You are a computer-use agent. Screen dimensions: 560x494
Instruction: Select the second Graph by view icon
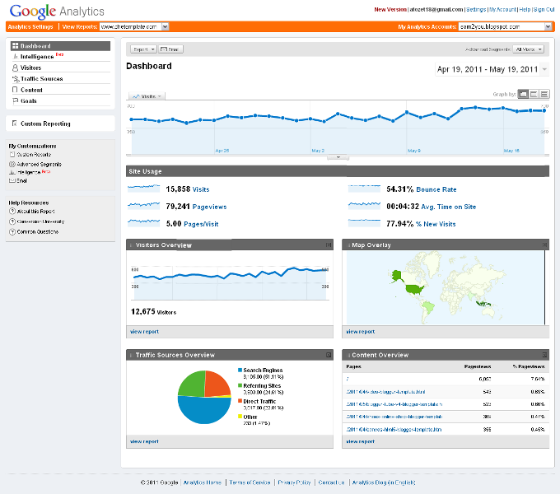534,94
